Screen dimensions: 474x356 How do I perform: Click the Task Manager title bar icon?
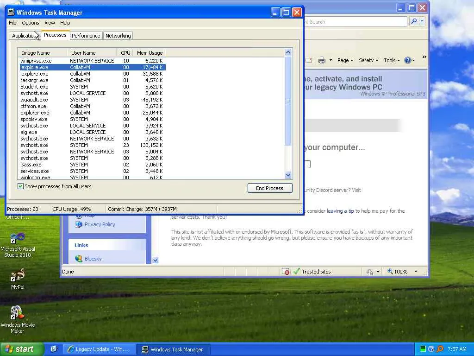pyautogui.click(x=11, y=12)
